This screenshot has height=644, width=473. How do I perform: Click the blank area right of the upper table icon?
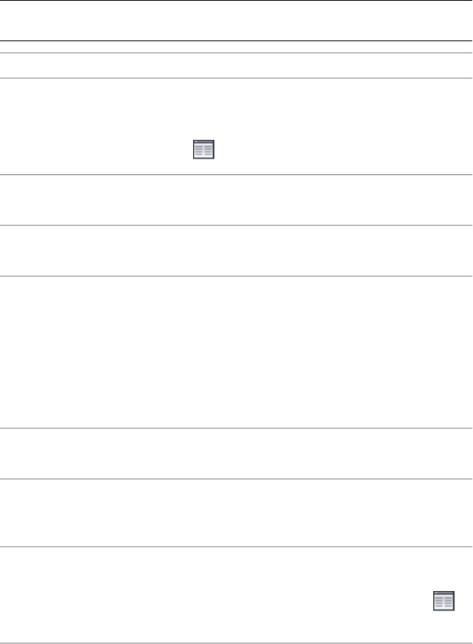point(343,149)
